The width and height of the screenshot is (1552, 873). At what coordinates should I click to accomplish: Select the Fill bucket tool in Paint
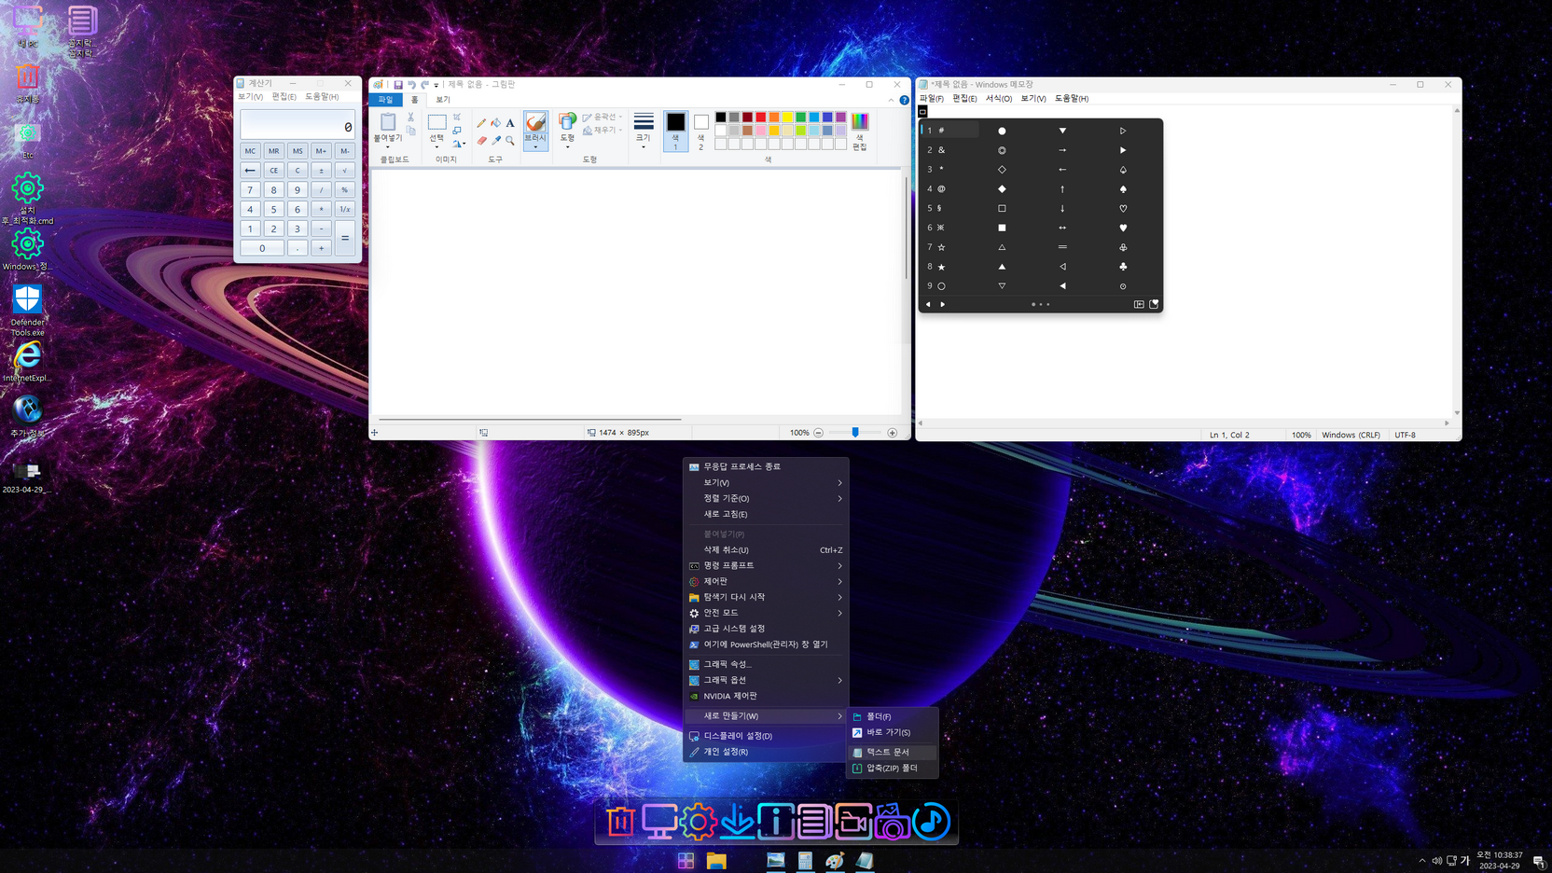point(496,123)
